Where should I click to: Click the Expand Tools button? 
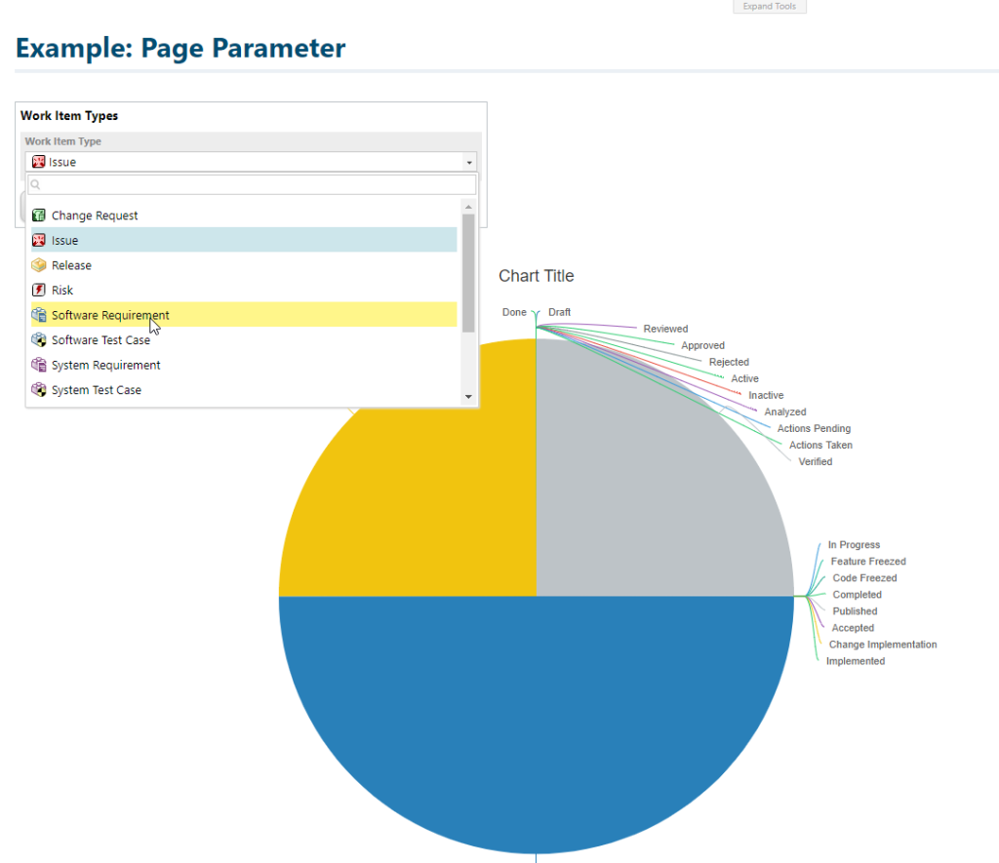769,7
